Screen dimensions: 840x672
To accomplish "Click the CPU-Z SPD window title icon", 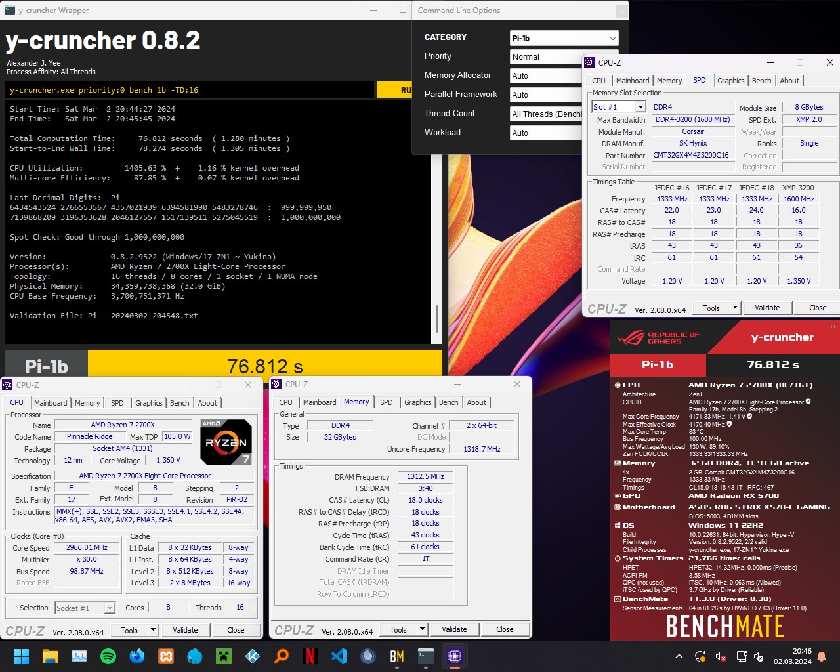I will 589,62.
